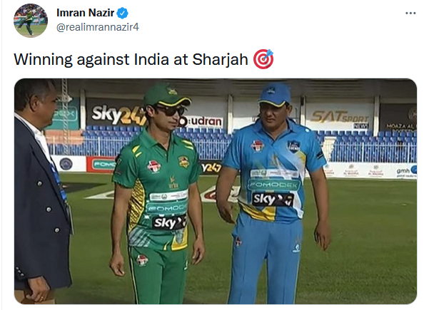
Task: Click the blue cap of the player in blue
Action: (274, 95)
